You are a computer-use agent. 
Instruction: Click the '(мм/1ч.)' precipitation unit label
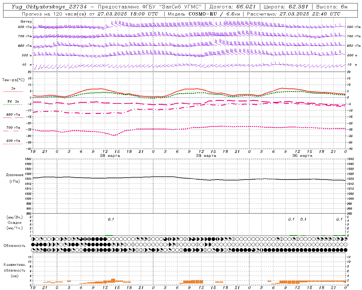(x=15, y=228)
